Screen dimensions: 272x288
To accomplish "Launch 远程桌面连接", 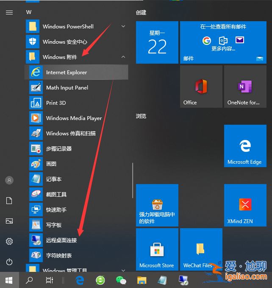I will pyautogui.click(x=76, y=240).
